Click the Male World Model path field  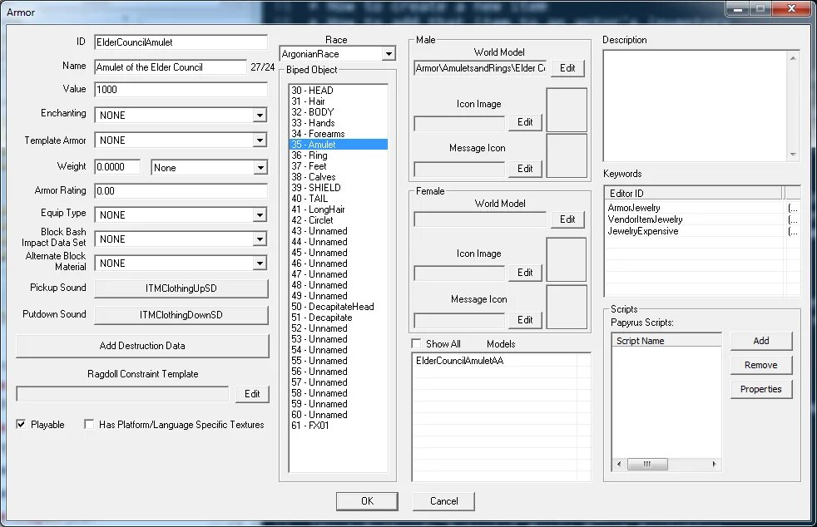click(x=480, y=68)
